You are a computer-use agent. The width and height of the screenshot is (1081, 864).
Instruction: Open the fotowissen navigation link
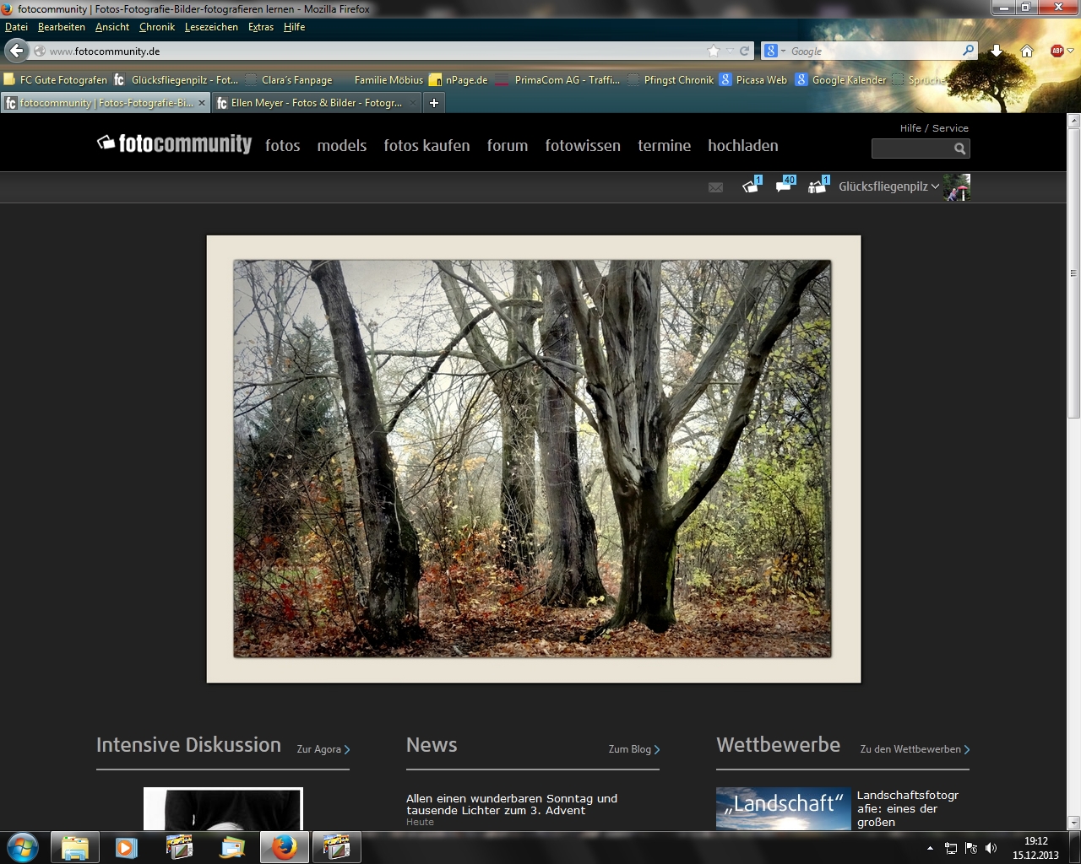583,146
